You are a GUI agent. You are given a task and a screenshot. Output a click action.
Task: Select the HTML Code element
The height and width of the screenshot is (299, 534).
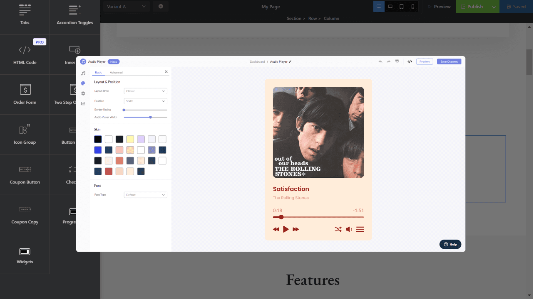pyautogui.click(x=25, y=55)
